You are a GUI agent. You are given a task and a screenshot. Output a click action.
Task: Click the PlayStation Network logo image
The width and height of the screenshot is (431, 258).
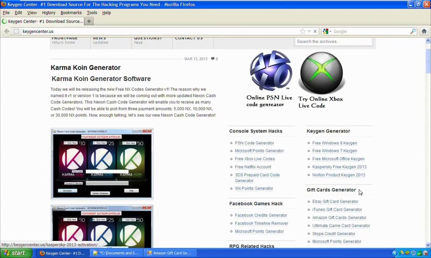click(x=270, y=71)
